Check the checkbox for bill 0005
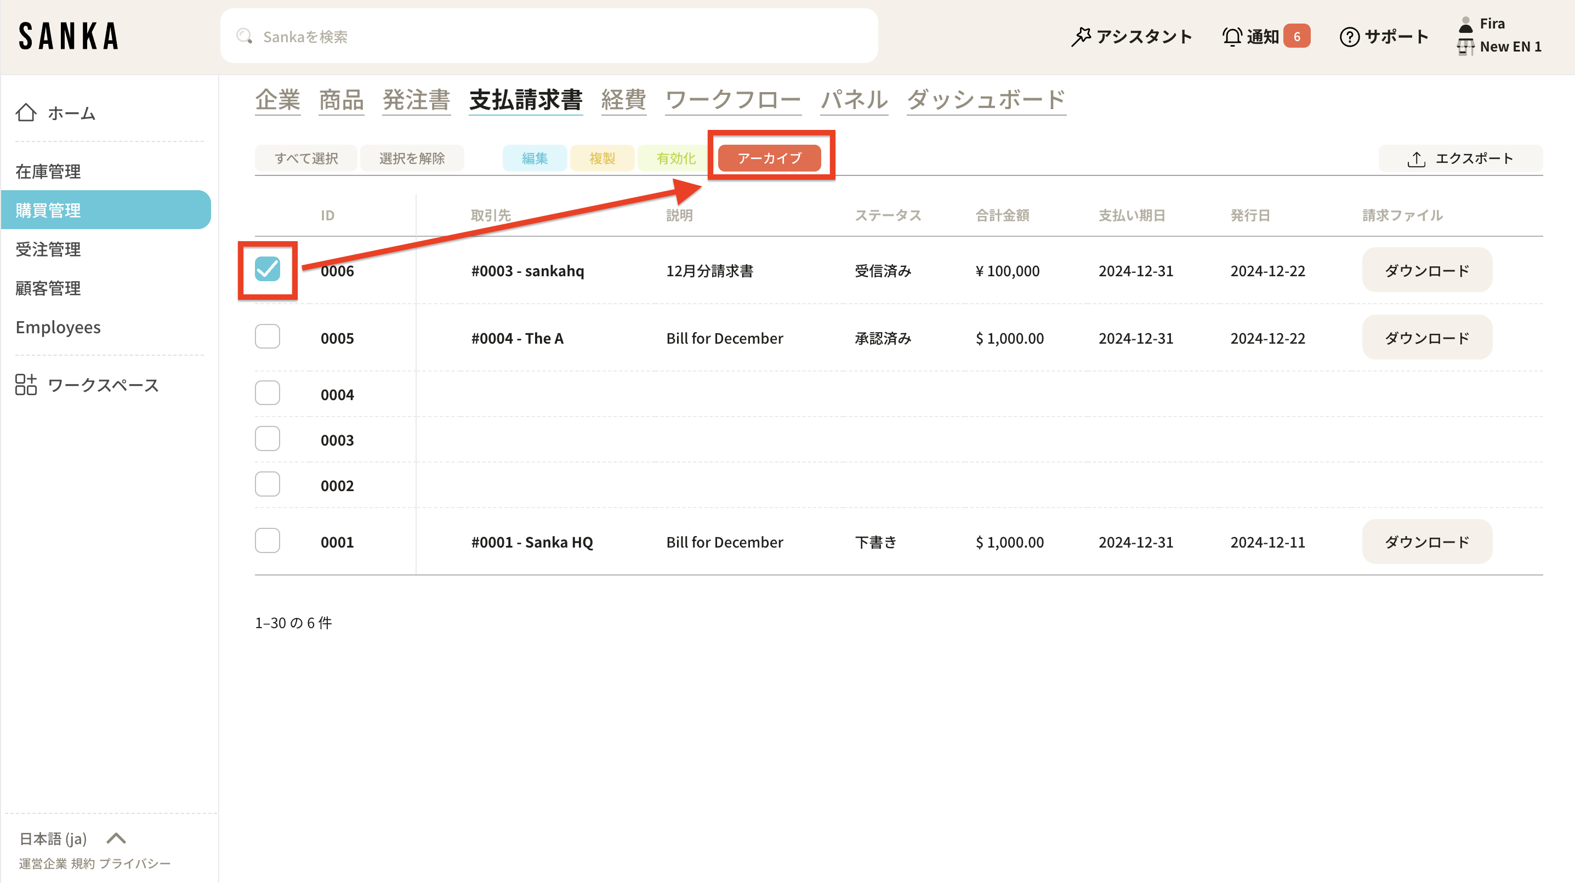Viewport: 1575px width, 883px height. (267, 337)
